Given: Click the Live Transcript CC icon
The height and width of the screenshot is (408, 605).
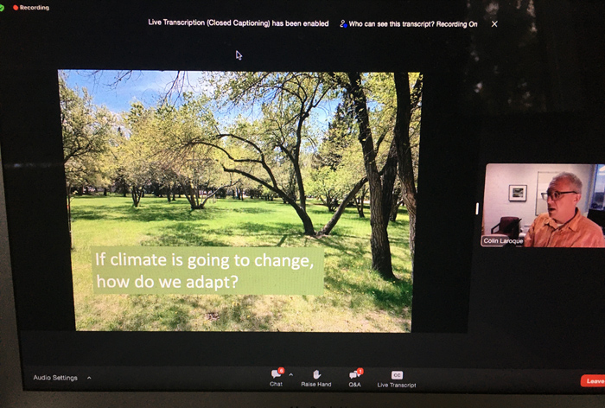Looking at the screenshot, I should (397, 375).
